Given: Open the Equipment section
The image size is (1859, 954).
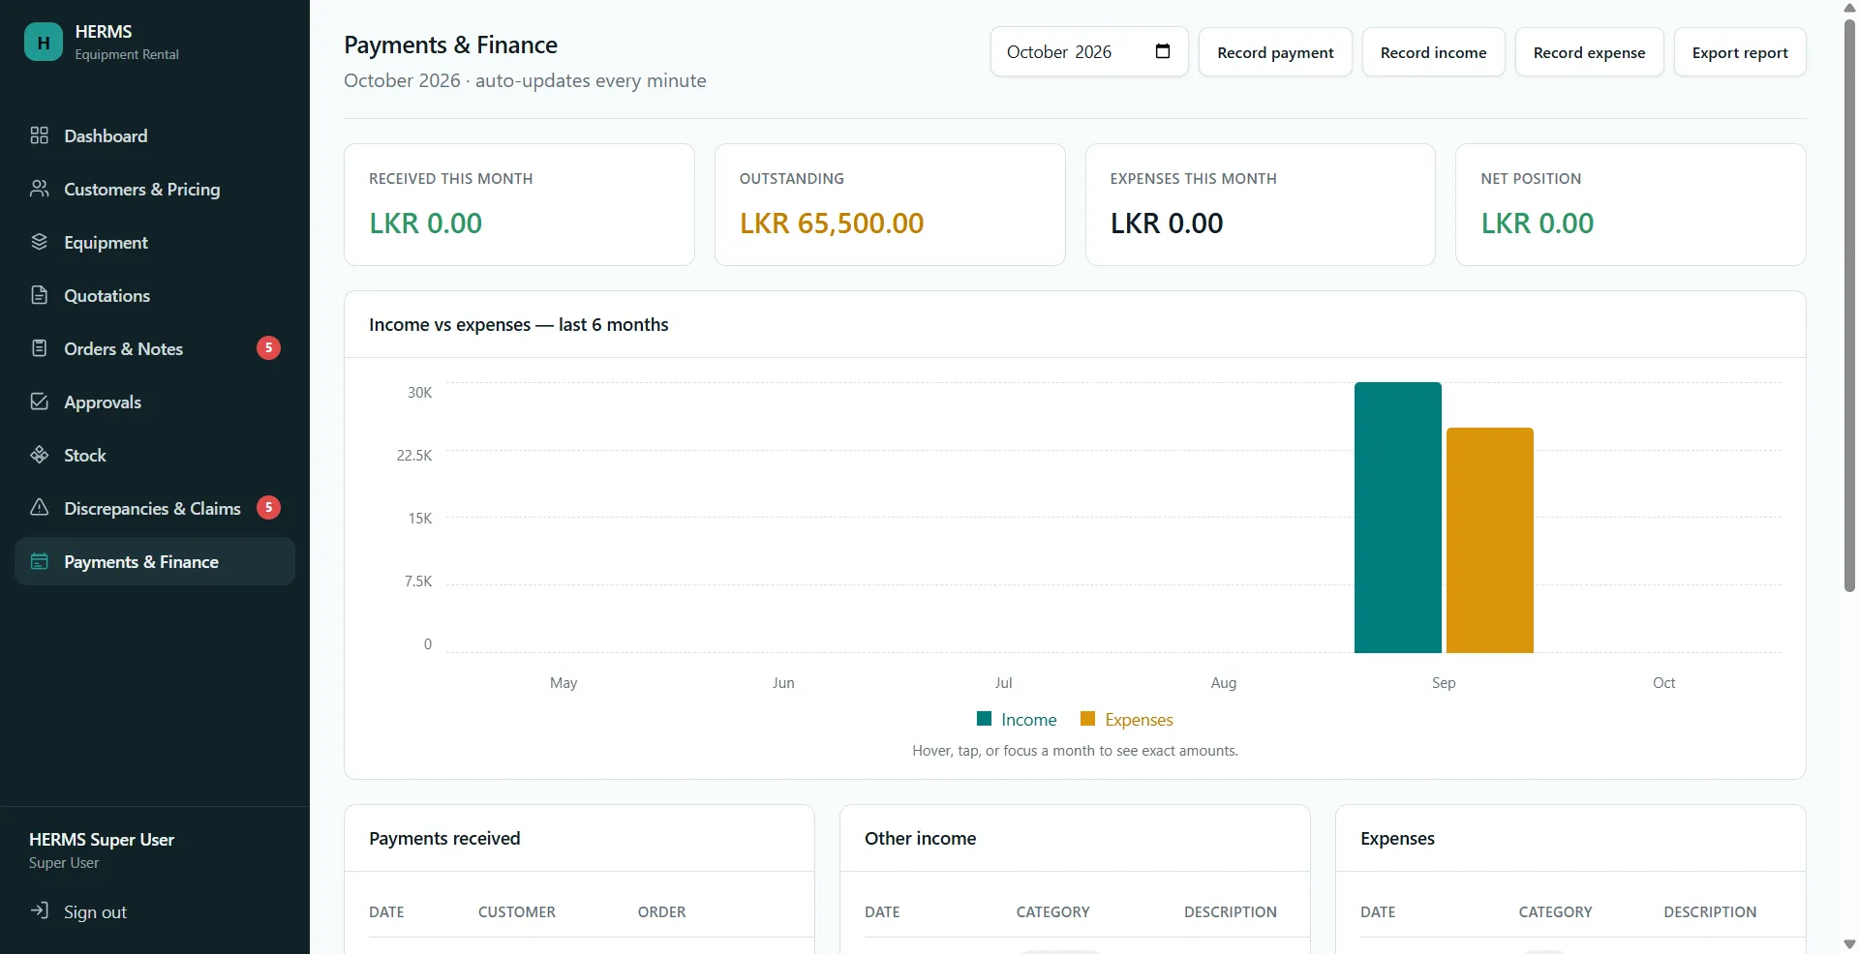Looking at the screenshot, I should (x=155, y=242).
